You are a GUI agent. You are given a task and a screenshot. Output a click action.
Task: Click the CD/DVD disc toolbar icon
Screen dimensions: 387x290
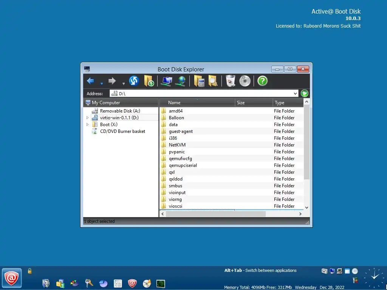[x=245, y=81]
